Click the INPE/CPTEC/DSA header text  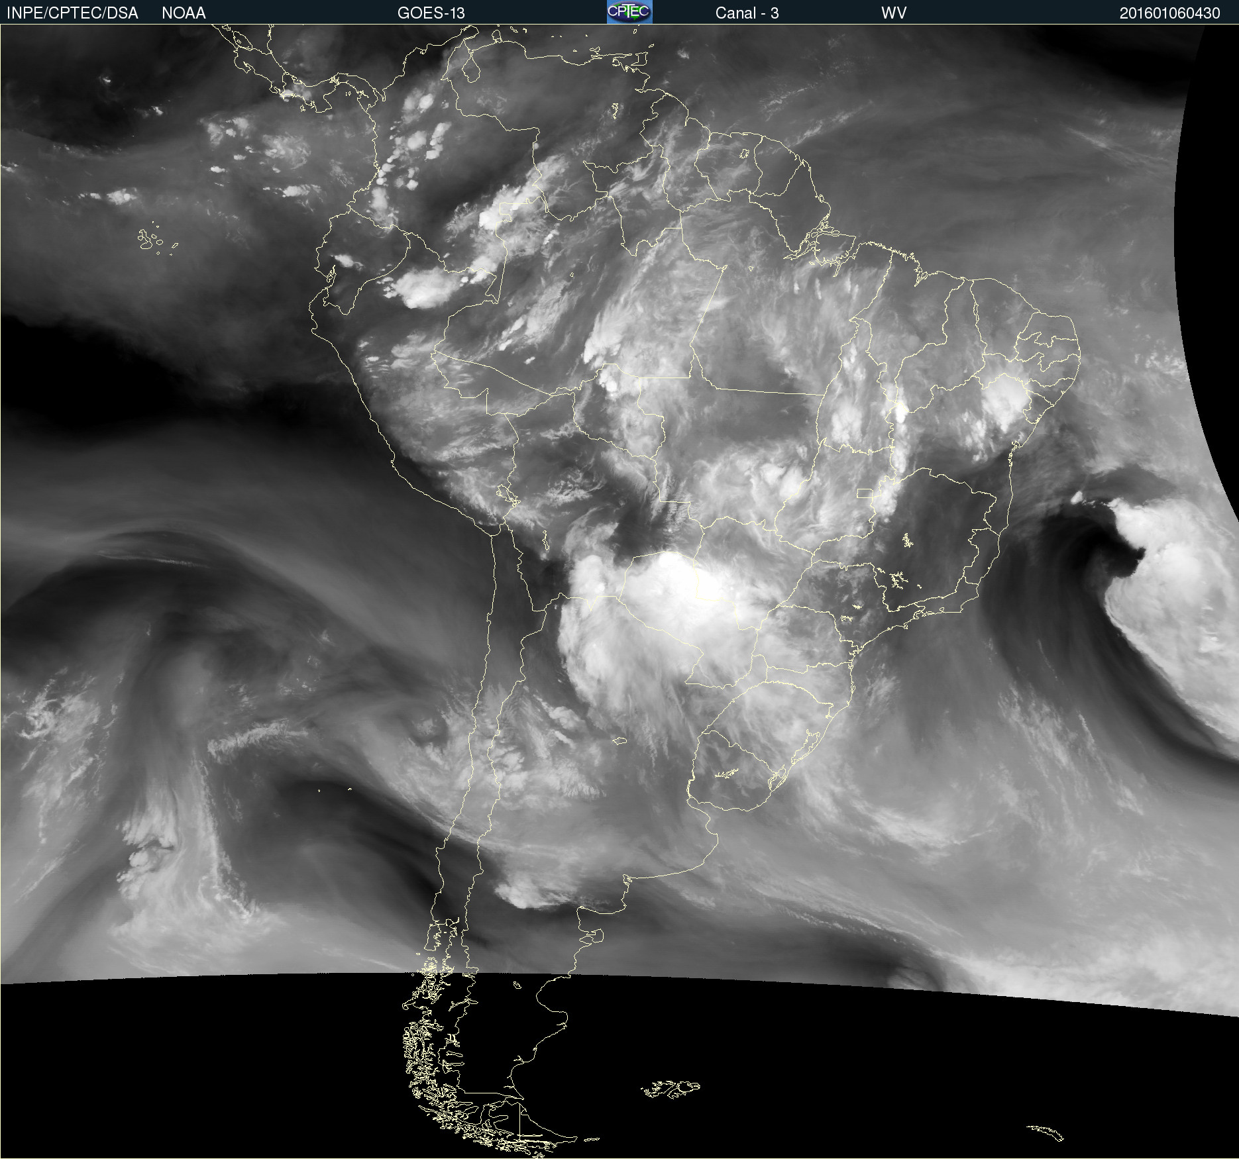(x=72, y=13)
